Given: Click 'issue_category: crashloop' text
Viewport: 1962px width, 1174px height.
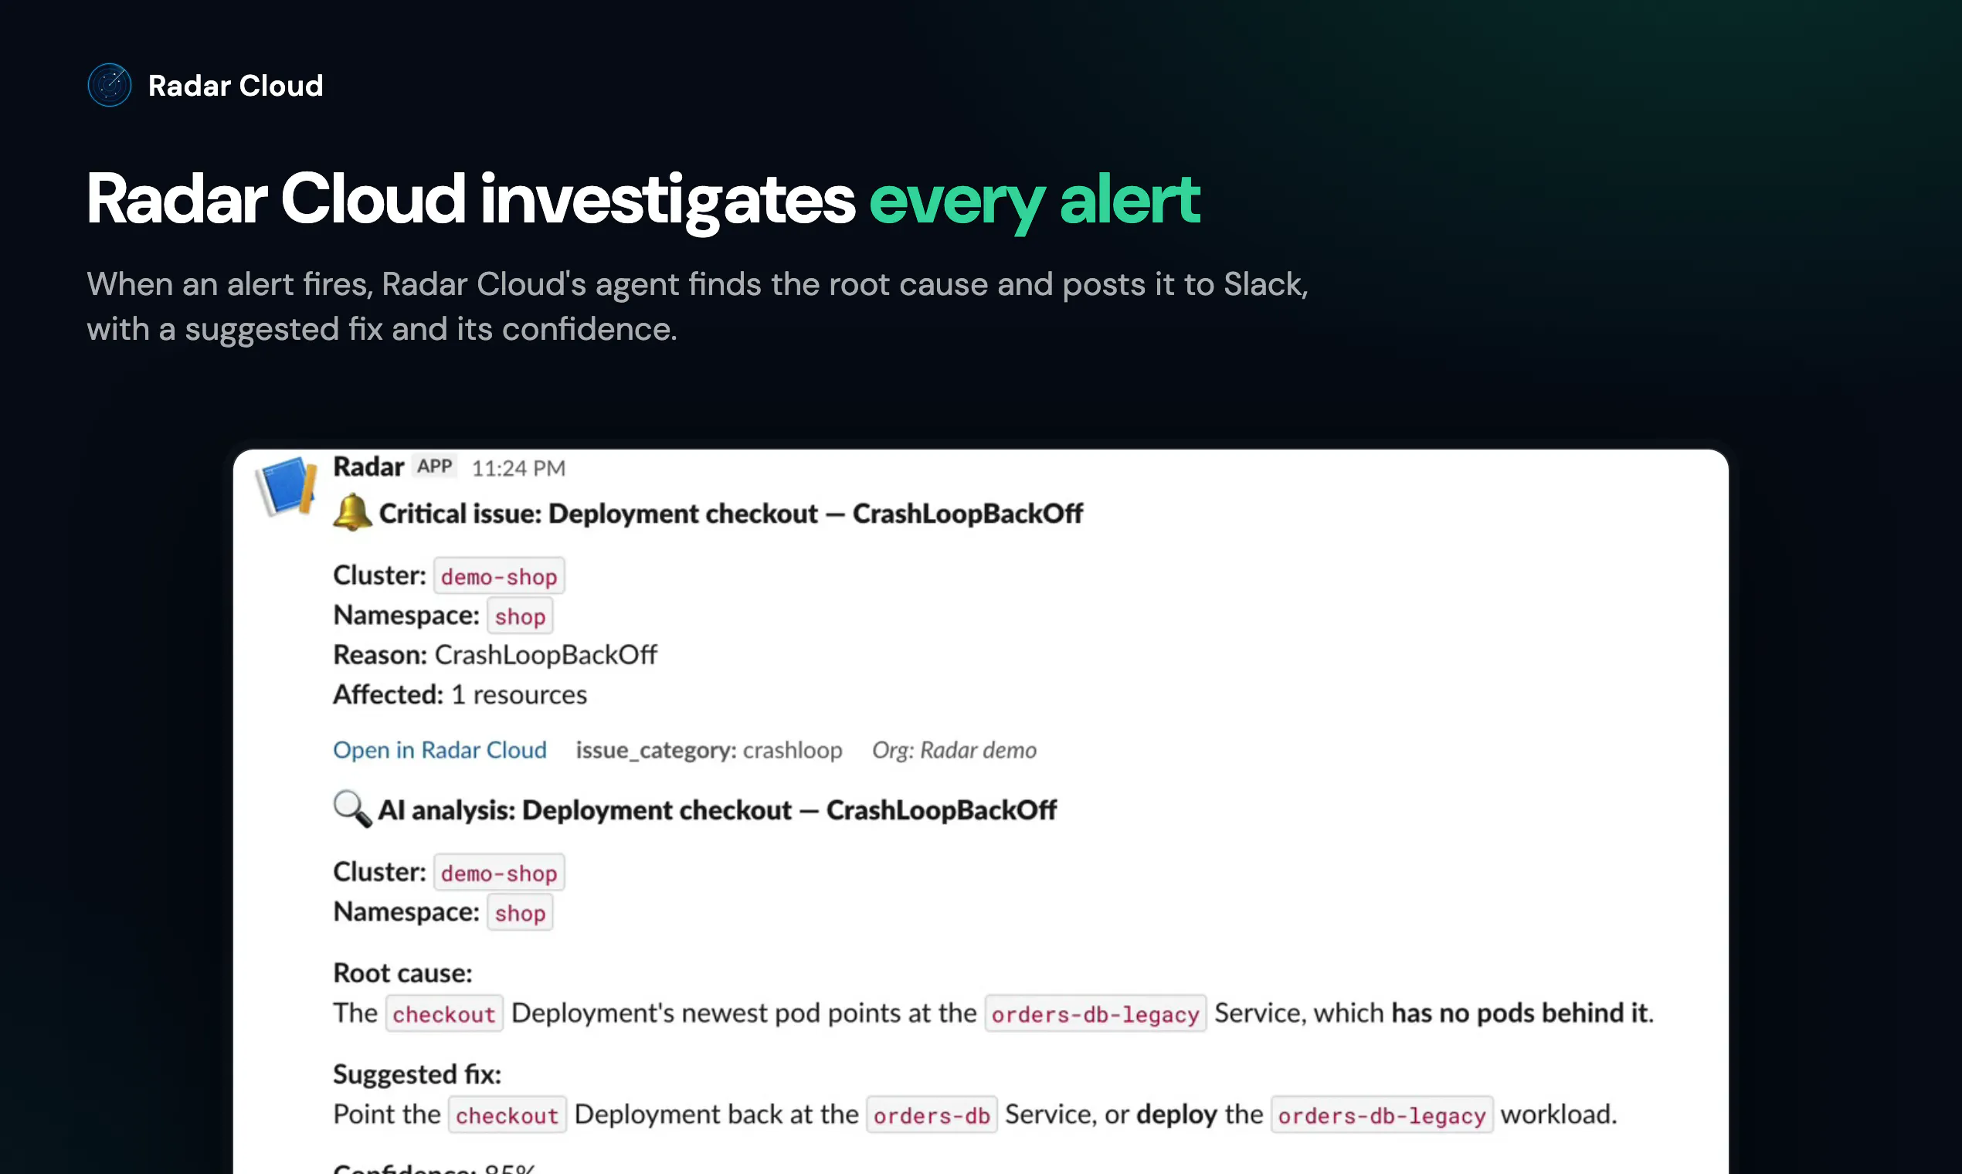Looking at the screenshot, I should pos(709,749).
